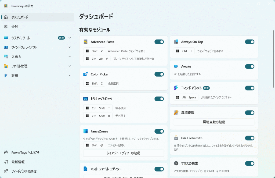Click the ホスト ファイル エディター module icon
The height and width of the screenshot is (178, 275).
pos(85,169)
